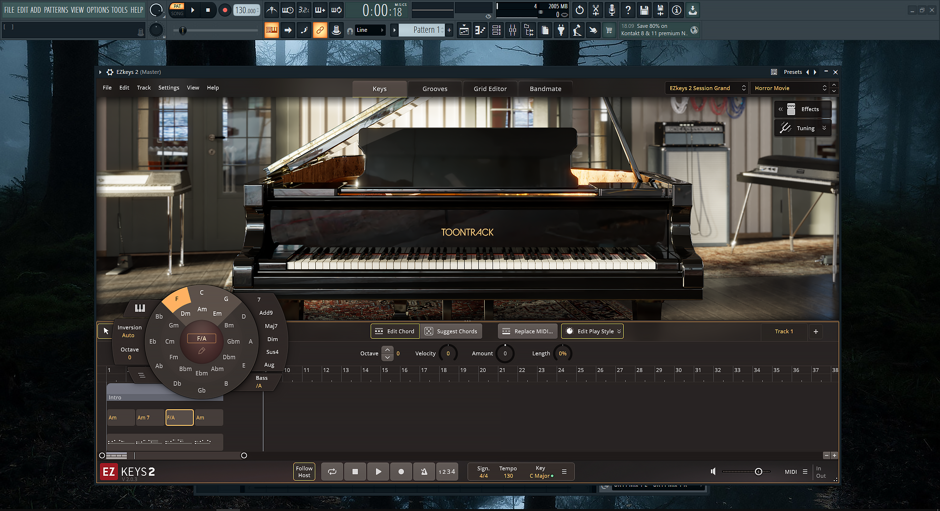Click the FL Studio plugin picker plug icon
Screen dimensions: 940x511
(x=561, y=30)
